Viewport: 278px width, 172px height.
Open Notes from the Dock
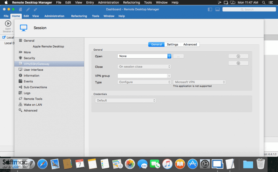tap(92, 164)
